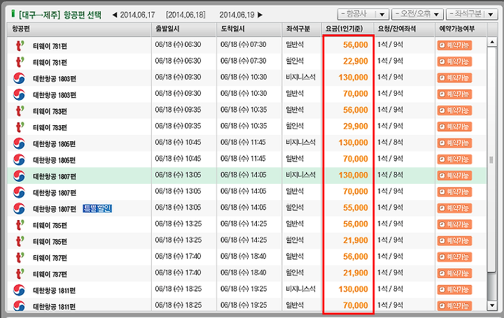Open the 좌석구분 filter dropdown

[x=472, y=14]
